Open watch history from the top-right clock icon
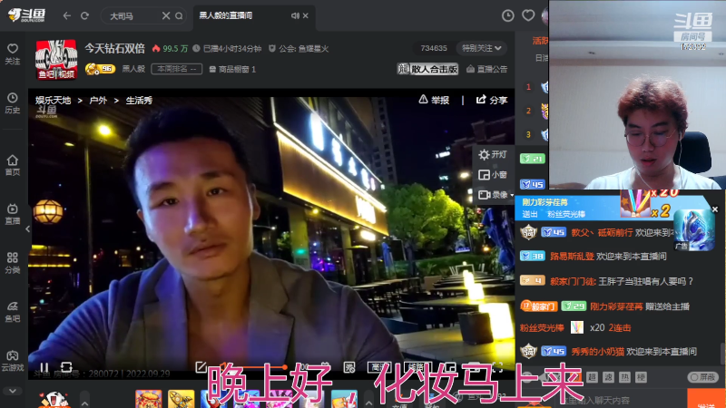The height and width of the screenshot is (408, 726). point(508,15)
